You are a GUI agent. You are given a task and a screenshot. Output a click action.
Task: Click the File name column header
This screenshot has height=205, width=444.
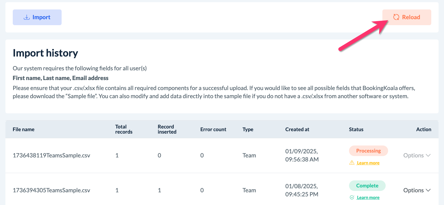pos(24,129)
